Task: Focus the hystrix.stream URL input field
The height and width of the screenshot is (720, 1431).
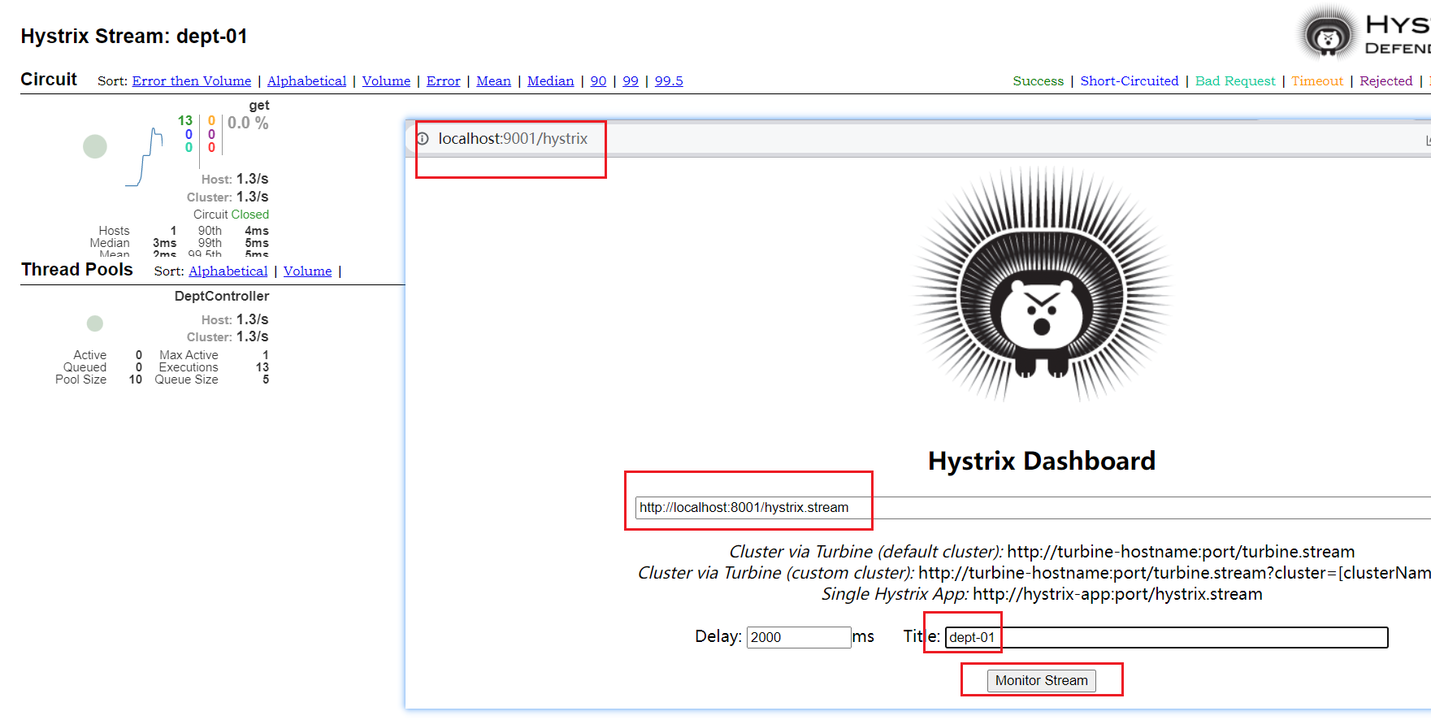Action: 1033,508
